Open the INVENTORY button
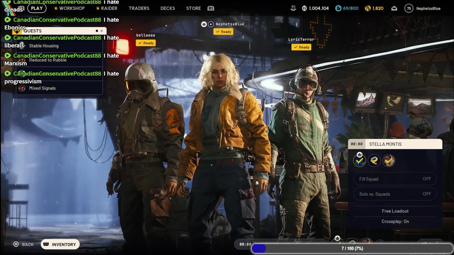454x255 pixels. (x=60, y=244)
